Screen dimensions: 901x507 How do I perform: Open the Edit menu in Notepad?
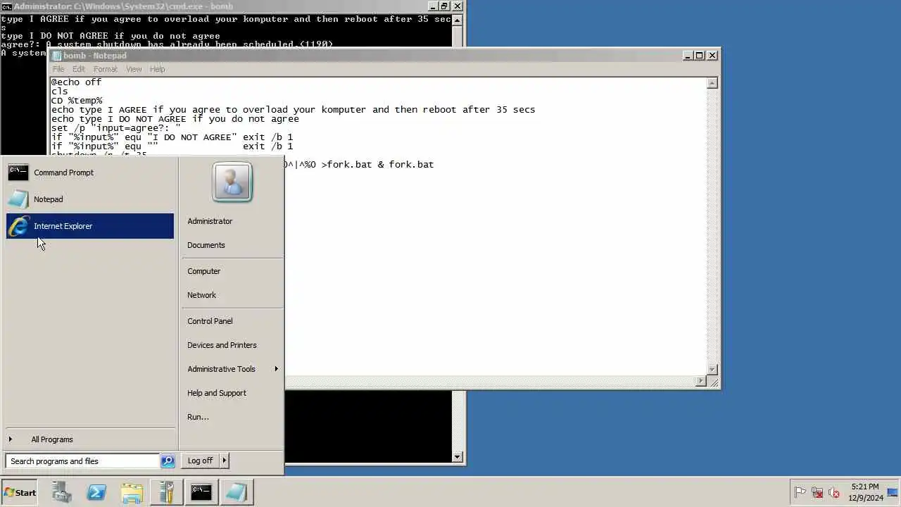(79, 69)
